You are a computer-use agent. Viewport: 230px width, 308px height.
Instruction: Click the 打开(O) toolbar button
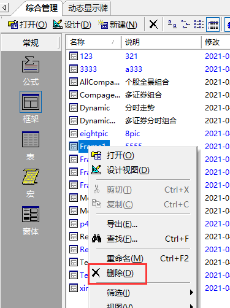coord(28,25)
